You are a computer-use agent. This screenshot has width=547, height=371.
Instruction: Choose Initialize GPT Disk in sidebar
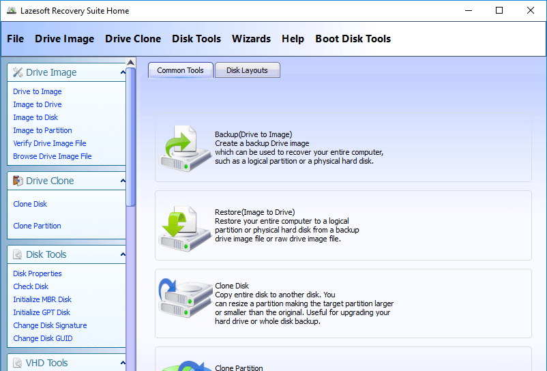42,312
